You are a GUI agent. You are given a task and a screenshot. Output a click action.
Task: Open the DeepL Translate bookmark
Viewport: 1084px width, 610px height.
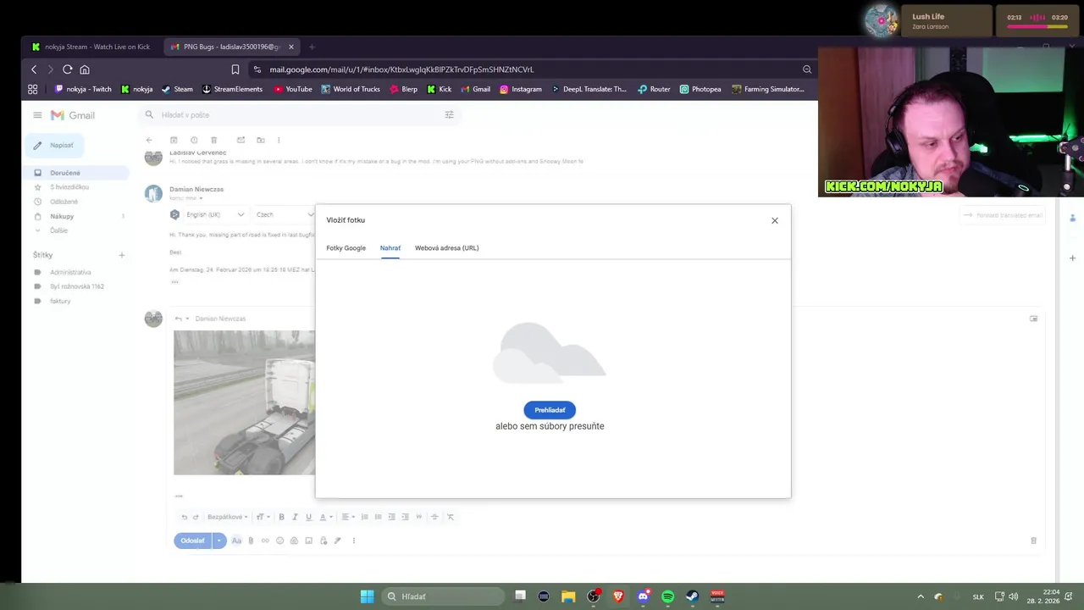pyautogui.click(x=589, y=89)
